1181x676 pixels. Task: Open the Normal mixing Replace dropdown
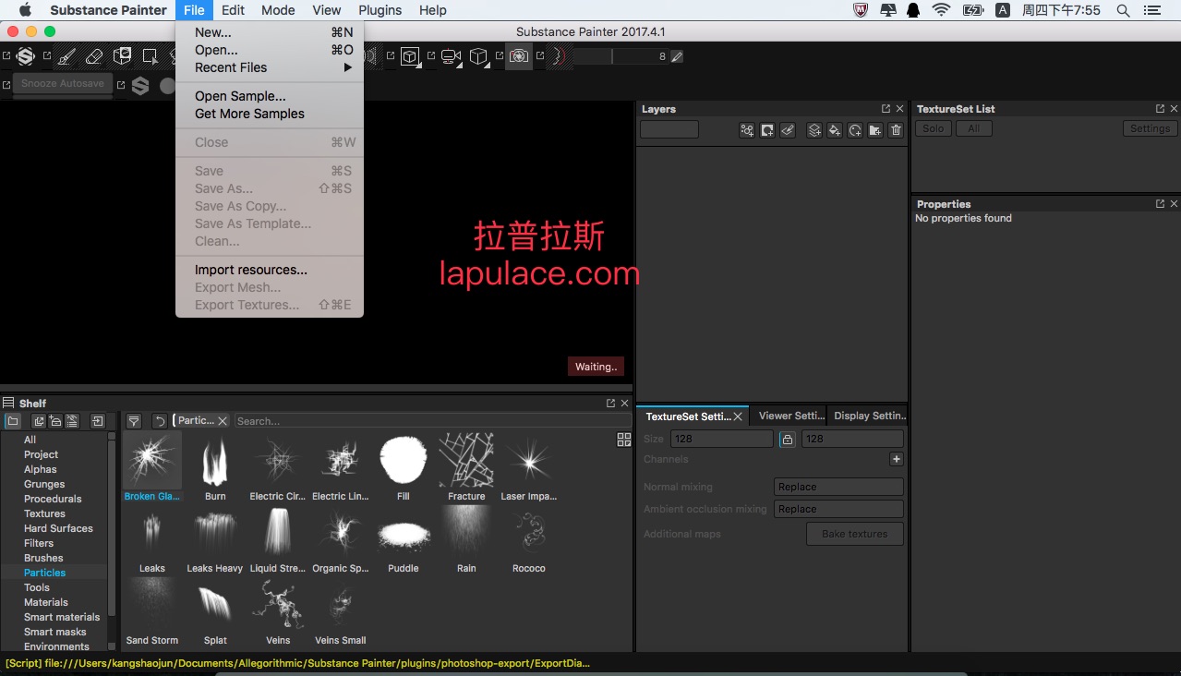(x=838, y=487)
